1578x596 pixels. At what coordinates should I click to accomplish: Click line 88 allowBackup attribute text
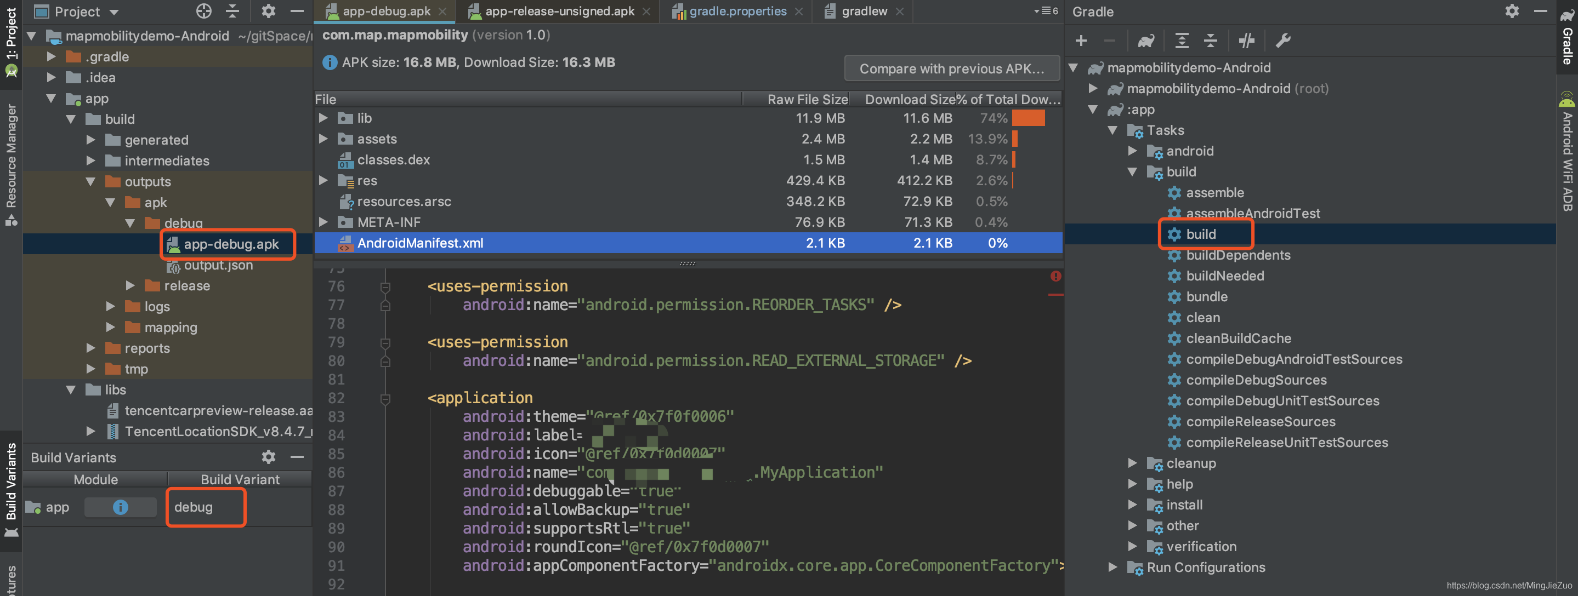coord(576,509)
